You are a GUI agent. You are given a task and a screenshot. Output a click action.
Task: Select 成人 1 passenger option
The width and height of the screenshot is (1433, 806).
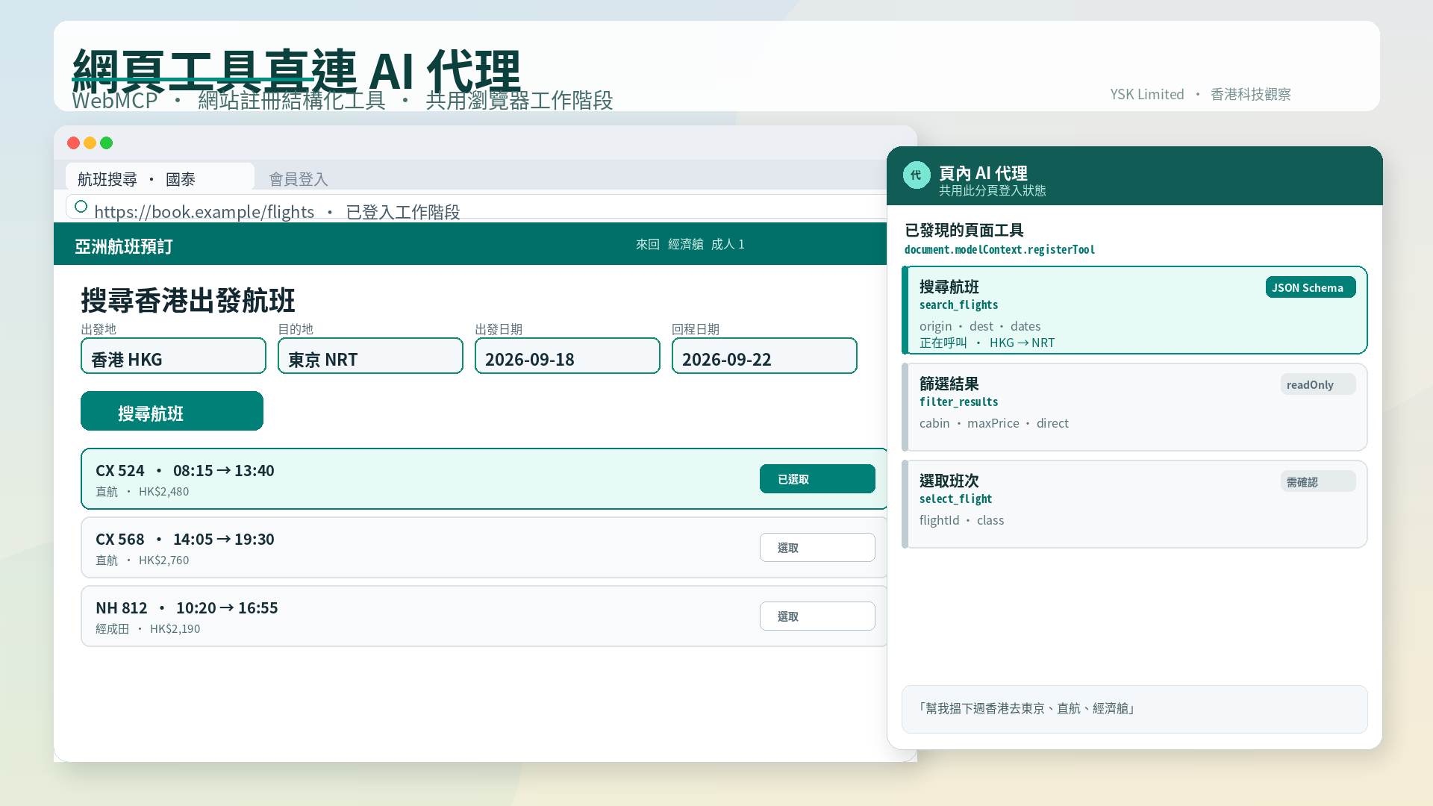tap(728, 244)
